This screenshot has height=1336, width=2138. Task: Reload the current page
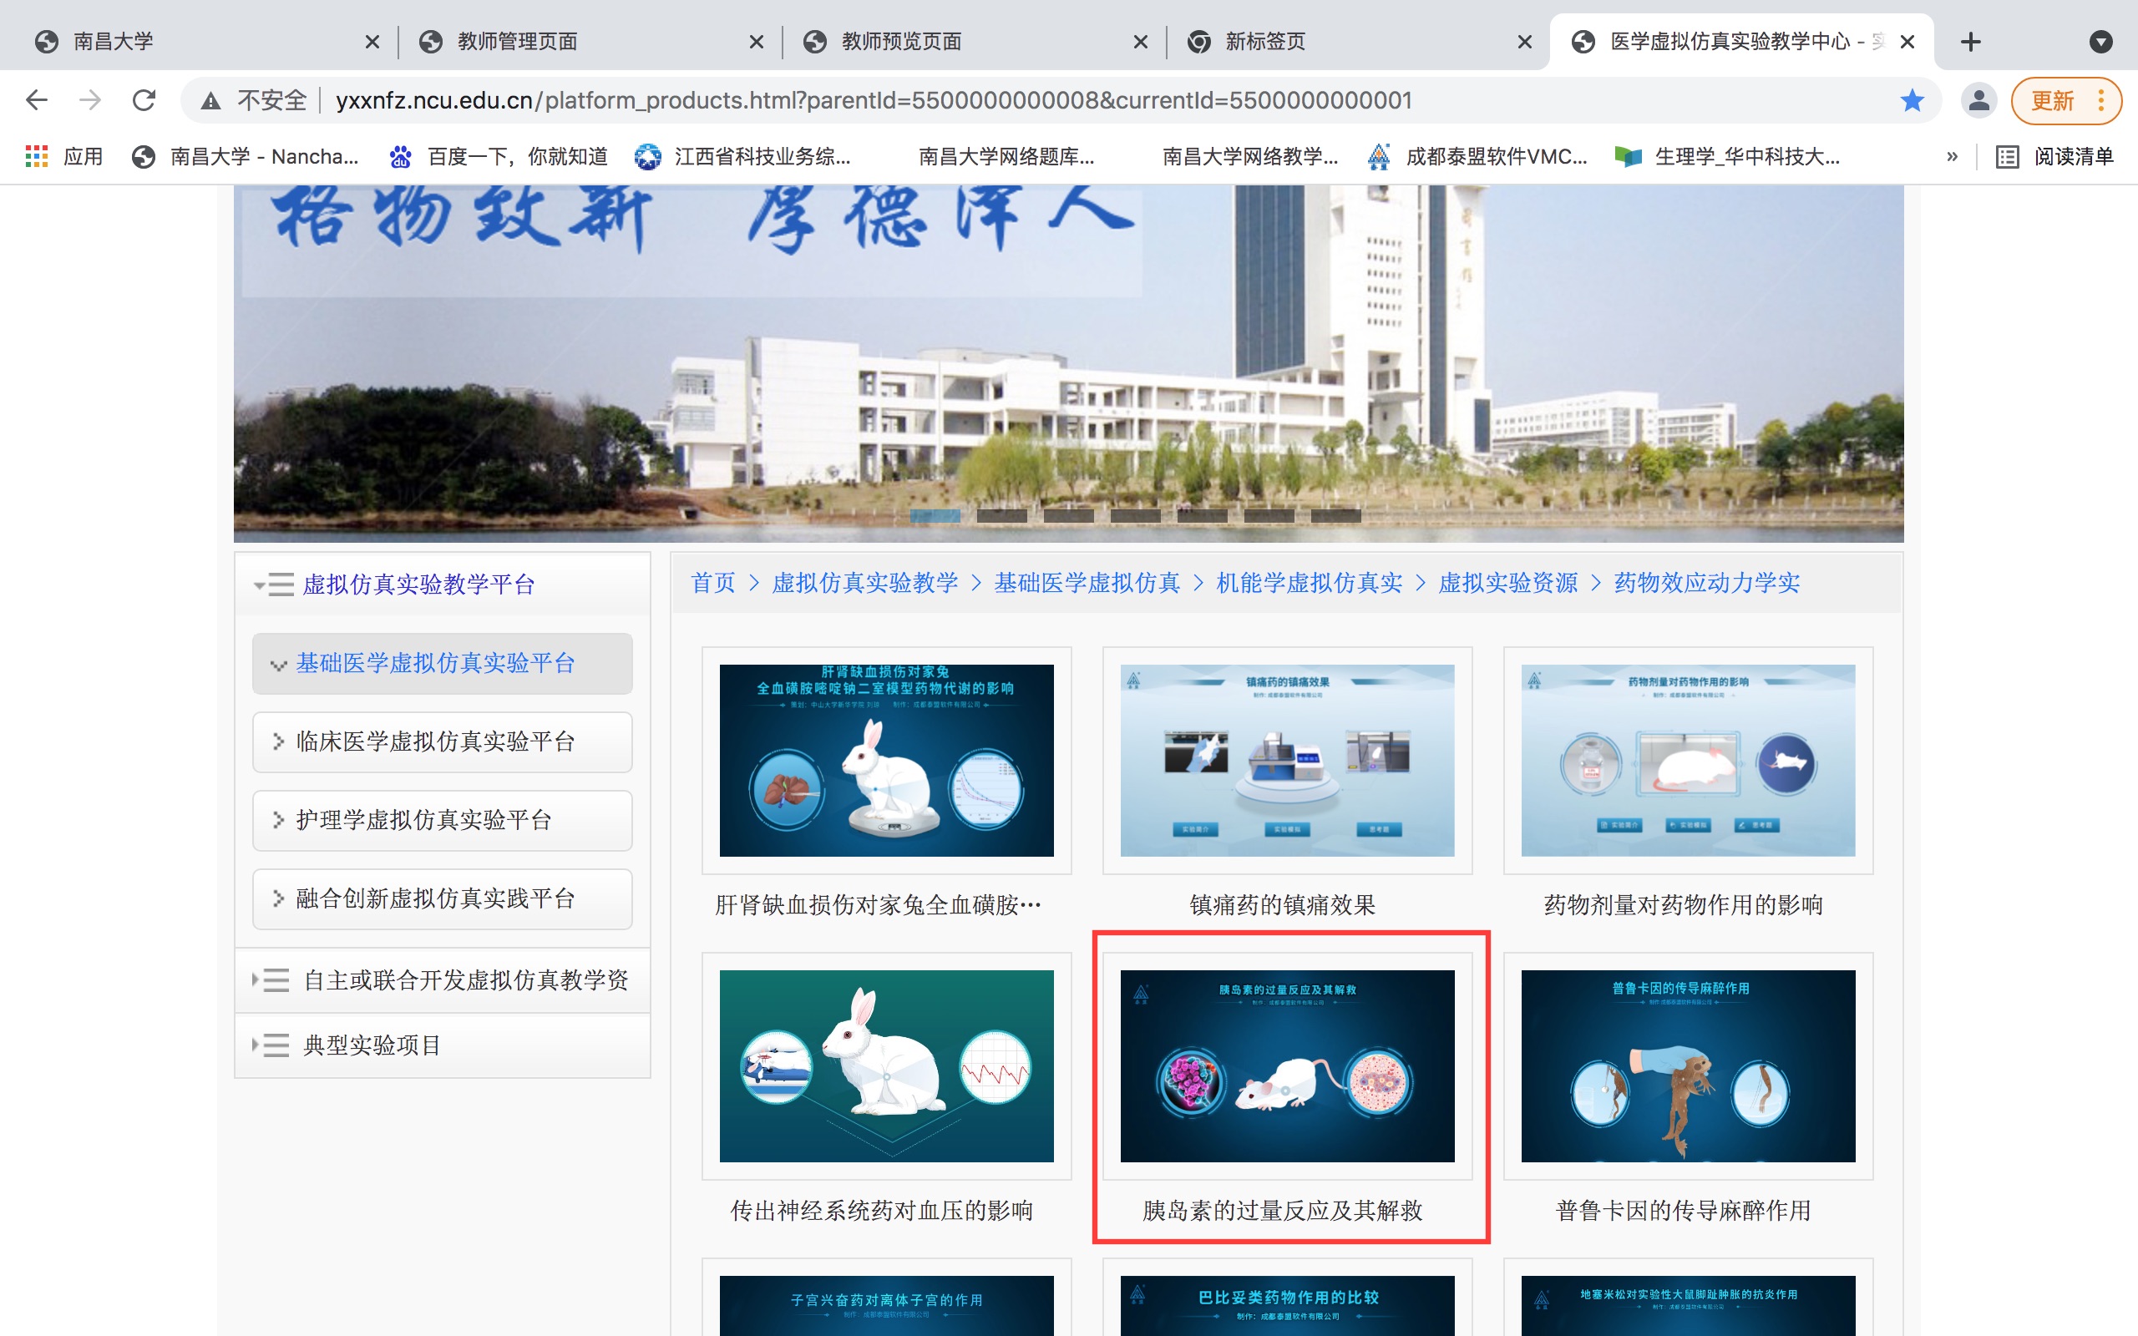click(144, 100)
